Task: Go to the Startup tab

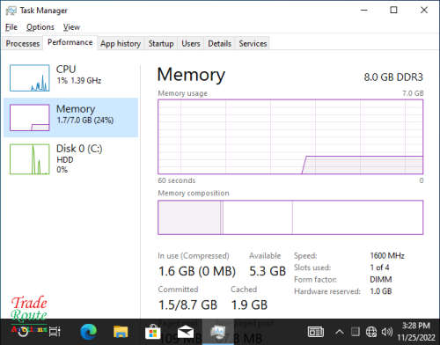Action: (161, 43)
